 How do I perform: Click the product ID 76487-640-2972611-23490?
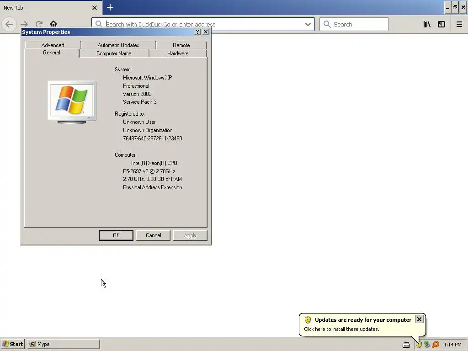point(153,138)
